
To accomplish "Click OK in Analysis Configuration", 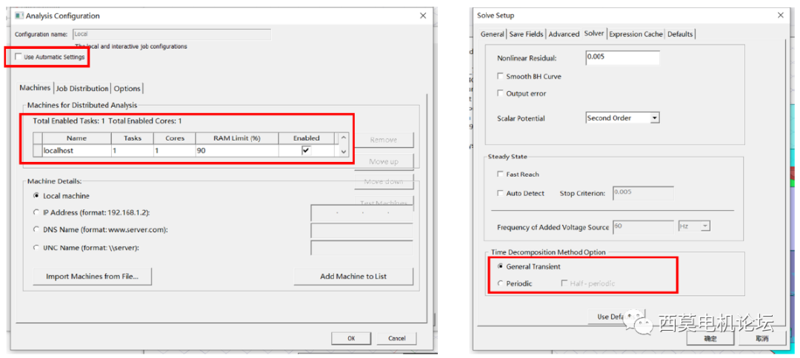I will 351,338.
